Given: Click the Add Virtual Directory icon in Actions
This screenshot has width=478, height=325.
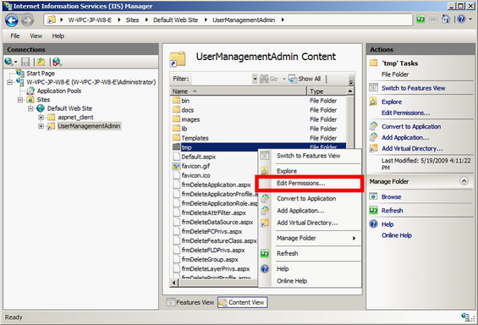Looking at the screenshot, I should [373, 148].
